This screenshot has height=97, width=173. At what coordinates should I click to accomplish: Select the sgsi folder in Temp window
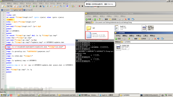coord(91,28)
